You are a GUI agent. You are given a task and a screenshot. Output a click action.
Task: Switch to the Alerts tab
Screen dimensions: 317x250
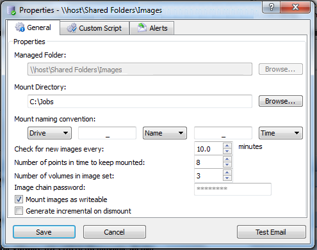point(152,28)
